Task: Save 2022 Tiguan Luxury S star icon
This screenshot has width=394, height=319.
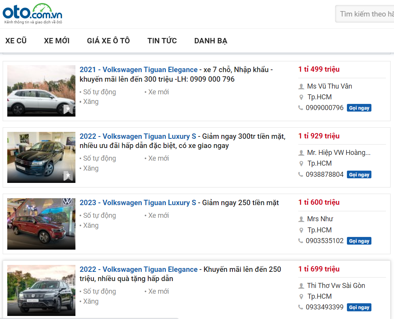Action: 68,176
